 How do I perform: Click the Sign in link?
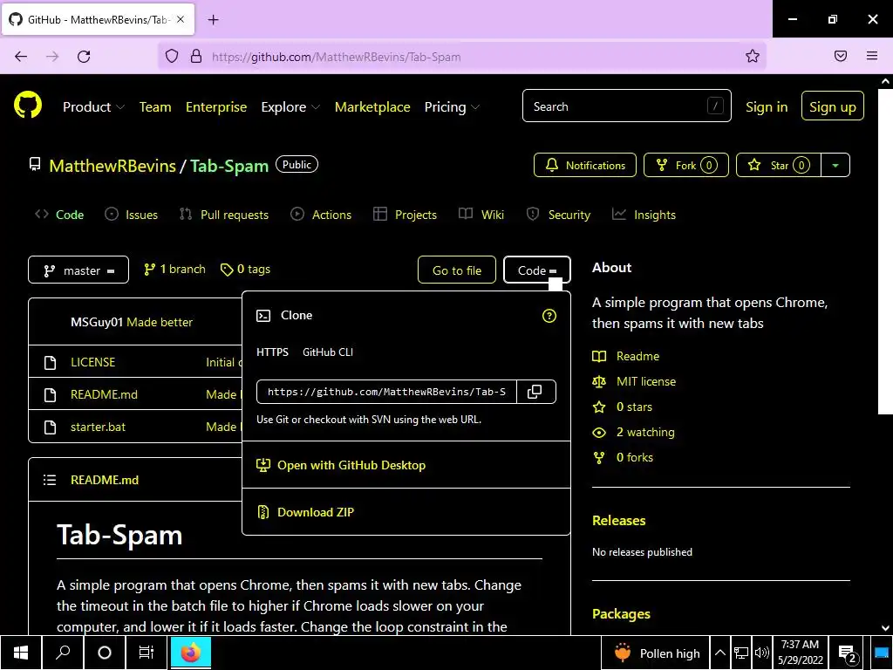tap(767, 107)
